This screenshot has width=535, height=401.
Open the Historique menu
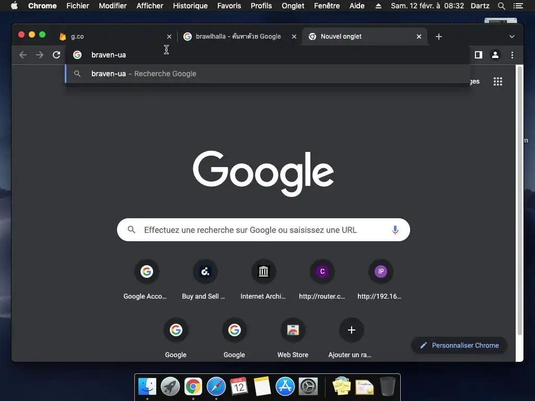click(x=190, y=6)
